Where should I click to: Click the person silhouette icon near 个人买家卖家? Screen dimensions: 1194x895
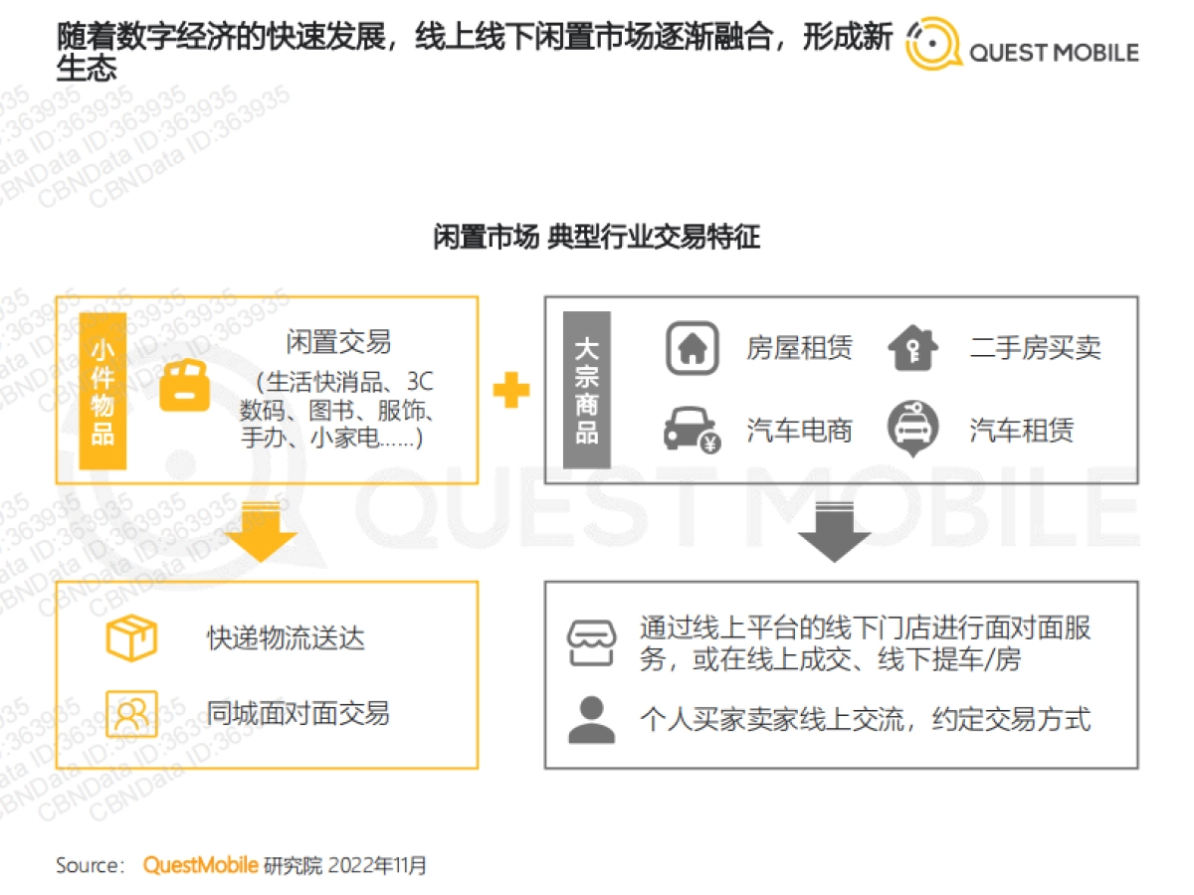(x=591, y=718)
